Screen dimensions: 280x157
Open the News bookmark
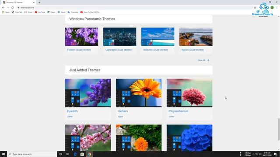click(x=61, y=12)
